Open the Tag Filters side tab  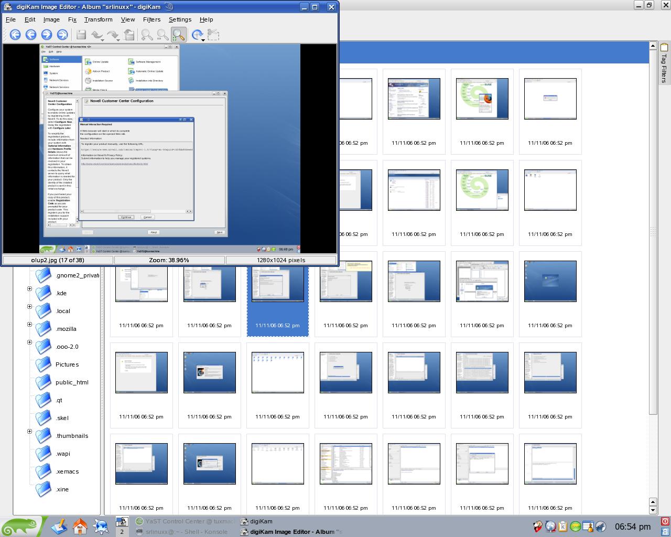tap(664, 63)
